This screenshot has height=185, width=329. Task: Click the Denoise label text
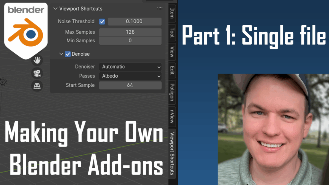81,54
